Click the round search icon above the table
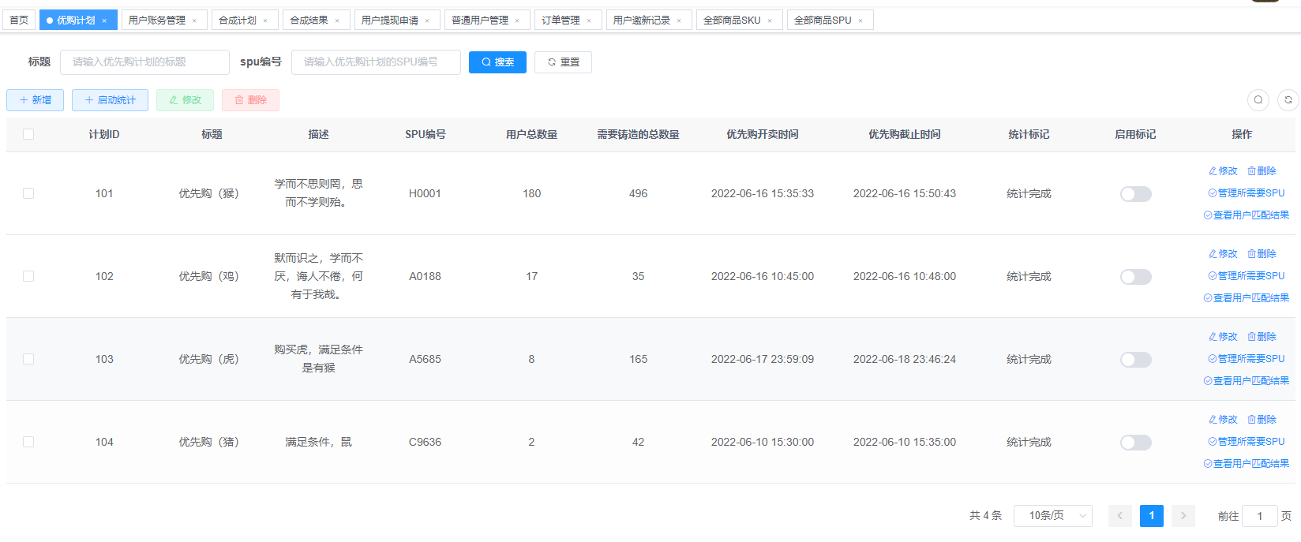 point(1258,100)
